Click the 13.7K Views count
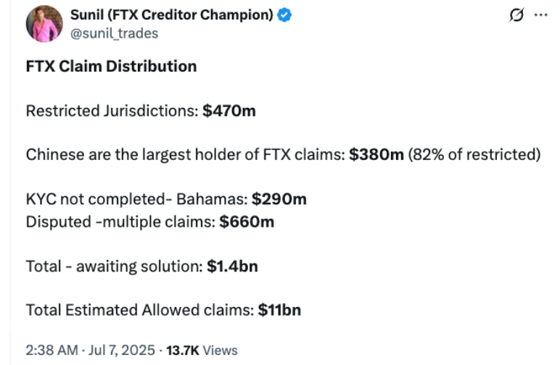The width and height of the screenshot is (560, 365). pos(202,351)
